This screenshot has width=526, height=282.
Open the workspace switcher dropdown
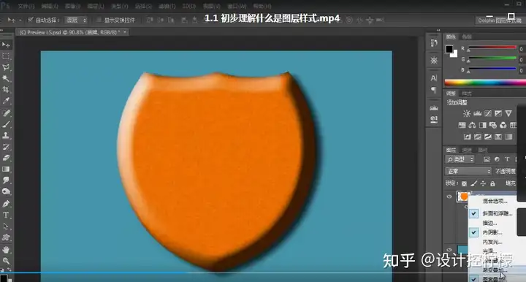(500, 20)
